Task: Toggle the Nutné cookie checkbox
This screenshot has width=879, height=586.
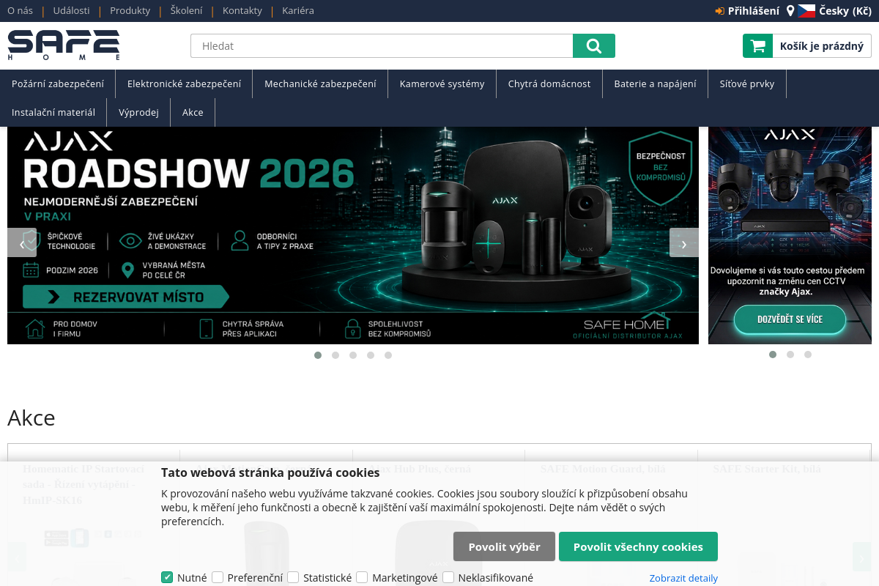Action: coord(167,577)
